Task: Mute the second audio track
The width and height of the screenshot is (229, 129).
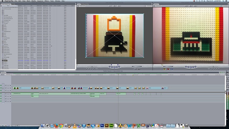Action: (x=1, y=96)
